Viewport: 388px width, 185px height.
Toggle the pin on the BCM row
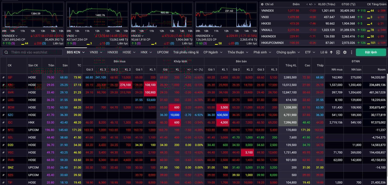(3, 107)
